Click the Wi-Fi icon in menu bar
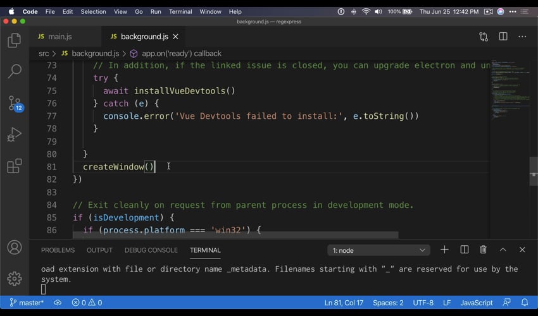Viewport: 538px width, 316px height. [x=366, y=11]
